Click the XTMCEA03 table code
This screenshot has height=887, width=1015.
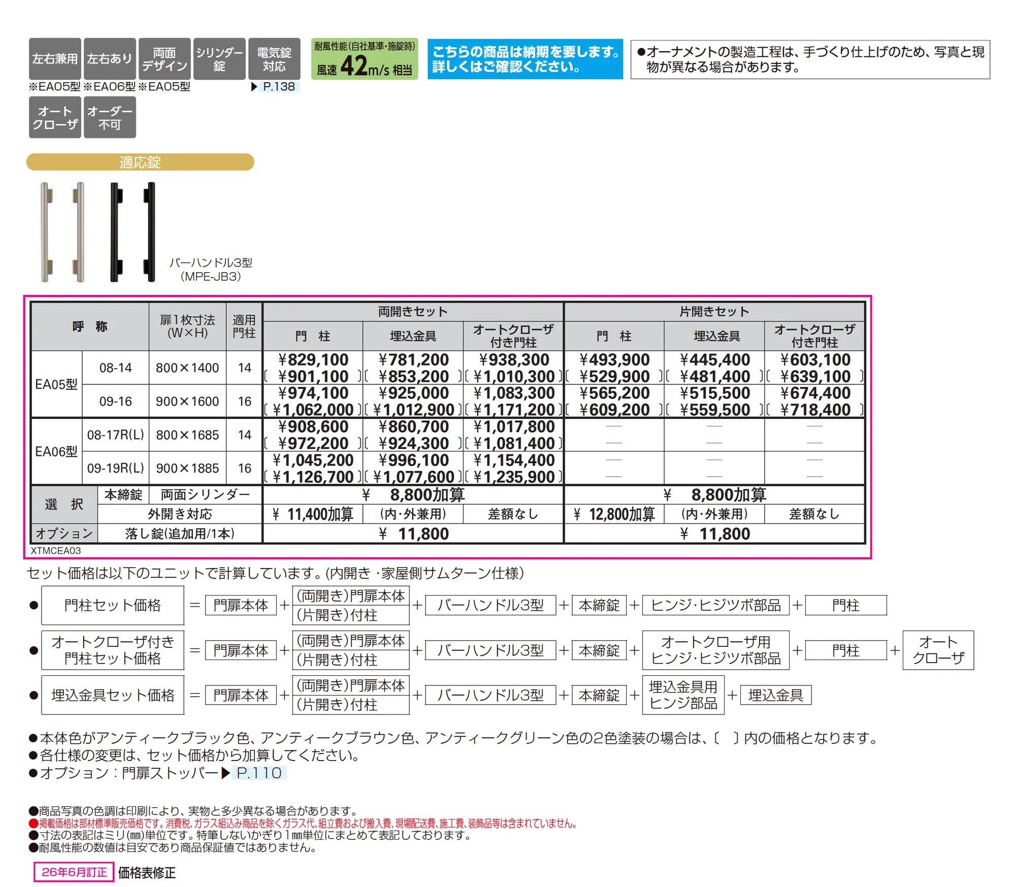[x=55, y=550]
